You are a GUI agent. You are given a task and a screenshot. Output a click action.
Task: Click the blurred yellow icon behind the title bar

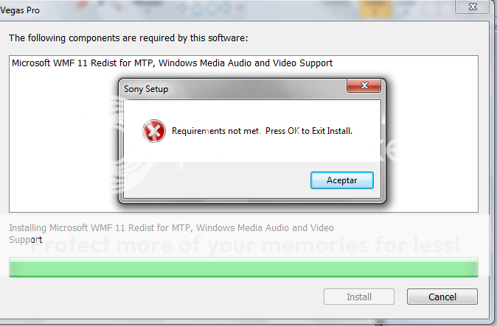[375, 9]
